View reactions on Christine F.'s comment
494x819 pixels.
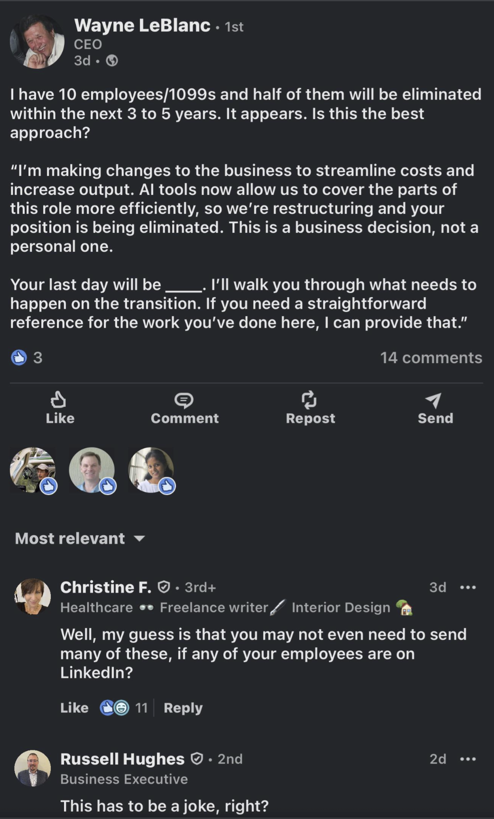tap(123, 708)
